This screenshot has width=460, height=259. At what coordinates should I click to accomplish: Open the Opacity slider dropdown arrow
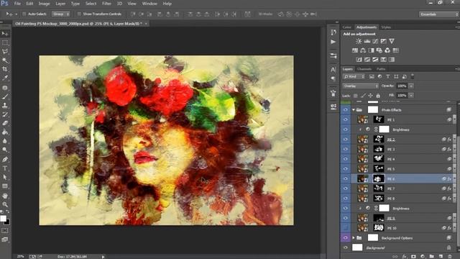pyautogui.click(x=411, y=86)
